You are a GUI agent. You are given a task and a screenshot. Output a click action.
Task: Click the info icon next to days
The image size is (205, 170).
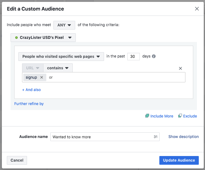coord(154,57)
